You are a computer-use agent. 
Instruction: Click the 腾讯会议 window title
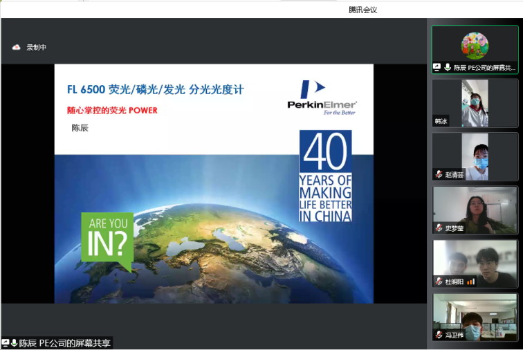pos(363,10)
